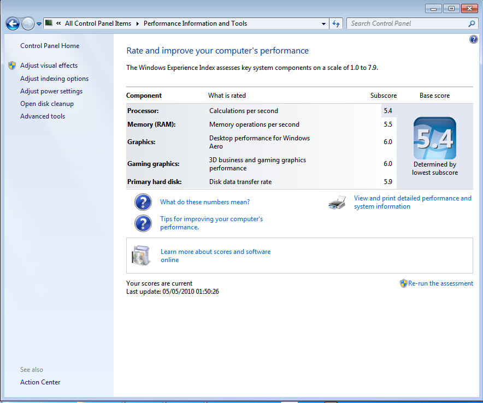Open the arrow after All Control Panel Items
Screen dimensions: 483x403
[137, 23]
